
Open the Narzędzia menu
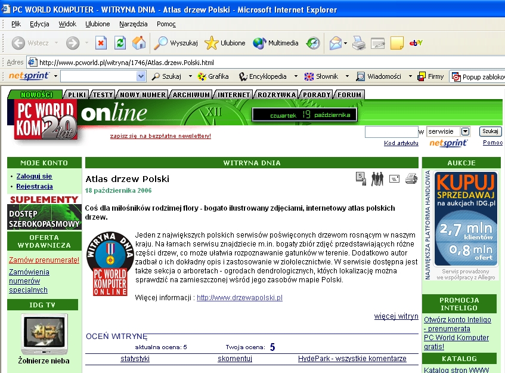point(133,24)
